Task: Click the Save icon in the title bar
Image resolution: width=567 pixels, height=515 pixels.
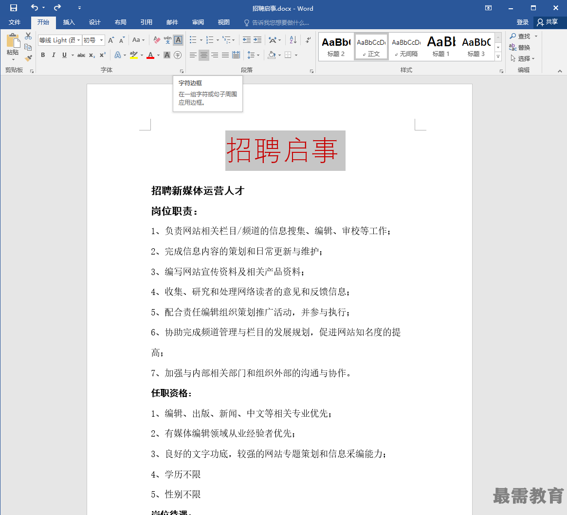Action: (13, 8)
